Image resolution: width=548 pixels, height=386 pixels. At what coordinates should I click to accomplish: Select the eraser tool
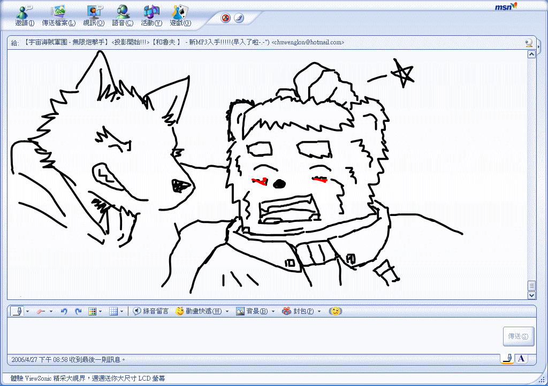pos(40,311)
